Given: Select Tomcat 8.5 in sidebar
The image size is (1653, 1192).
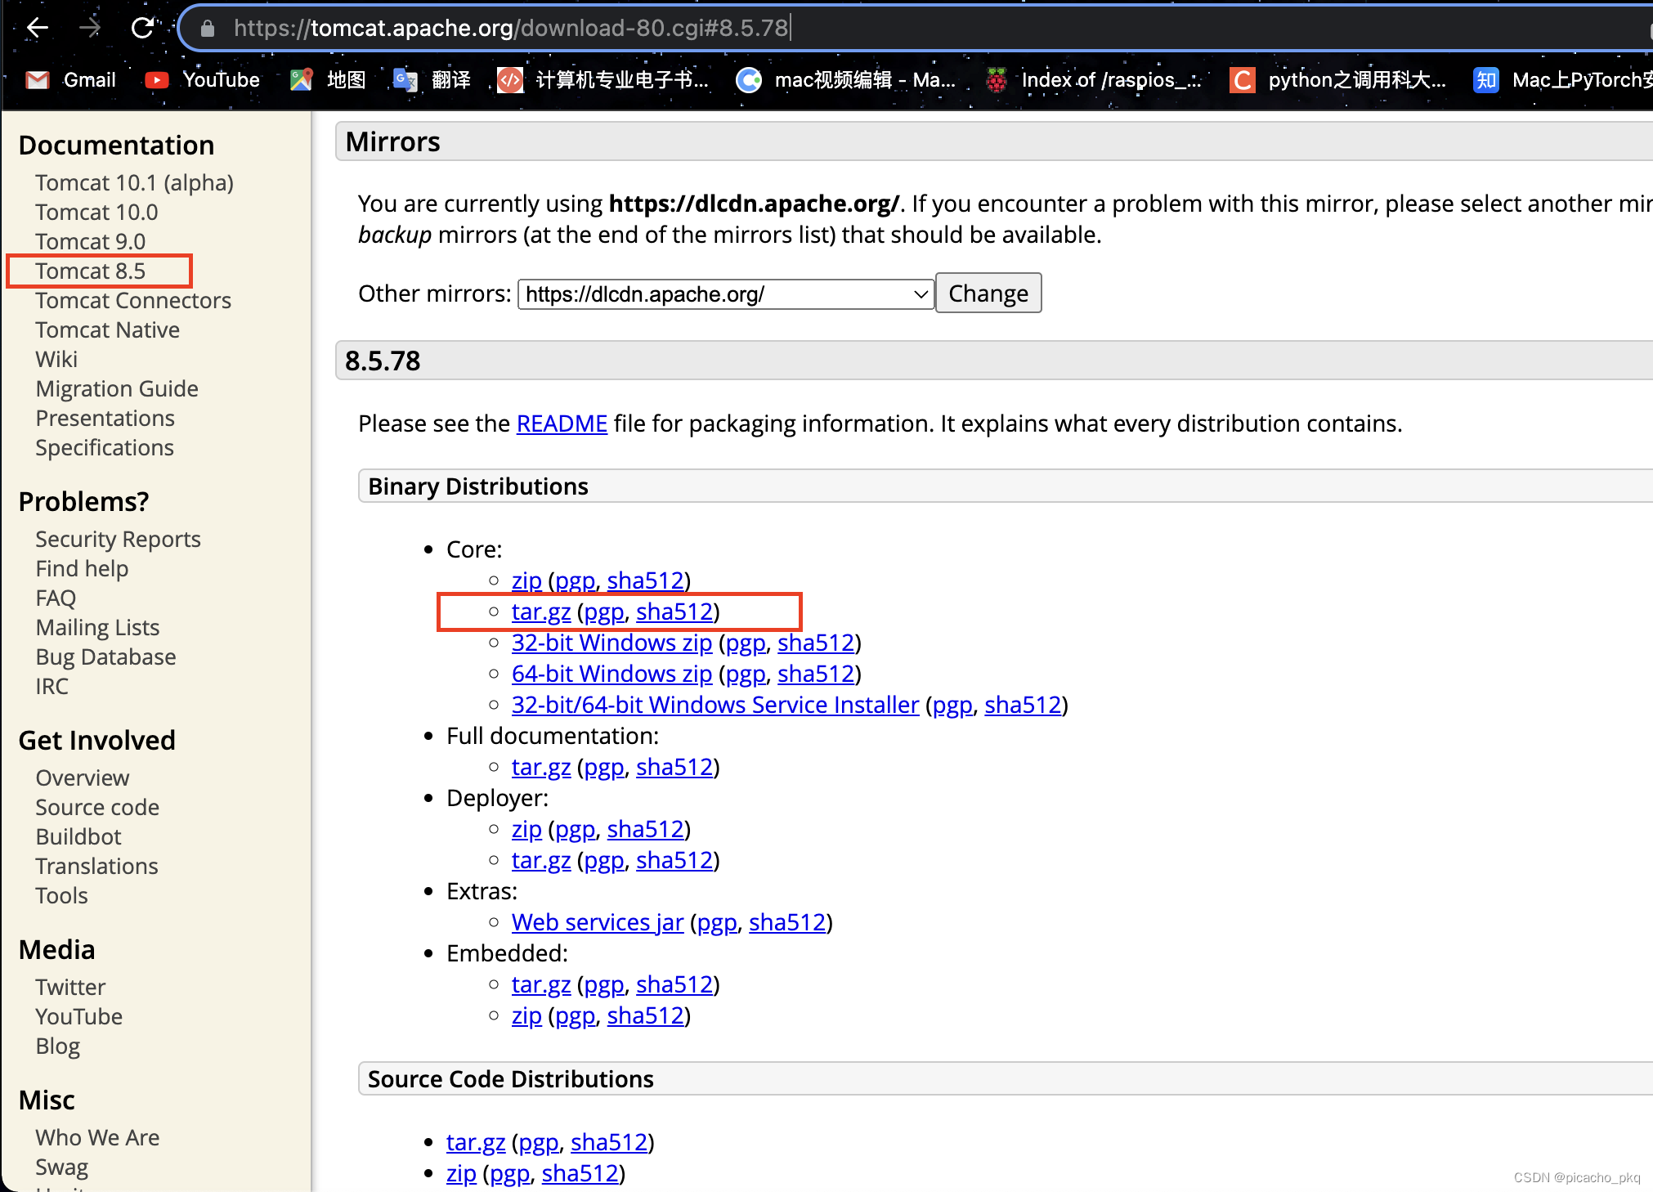Looking at the screenshot, I should pos(90,271).
